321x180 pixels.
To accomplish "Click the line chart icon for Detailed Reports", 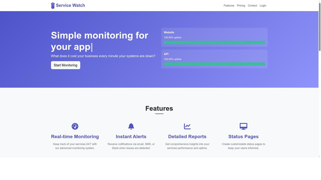I will pyautogui.click(x=187, y=126).
